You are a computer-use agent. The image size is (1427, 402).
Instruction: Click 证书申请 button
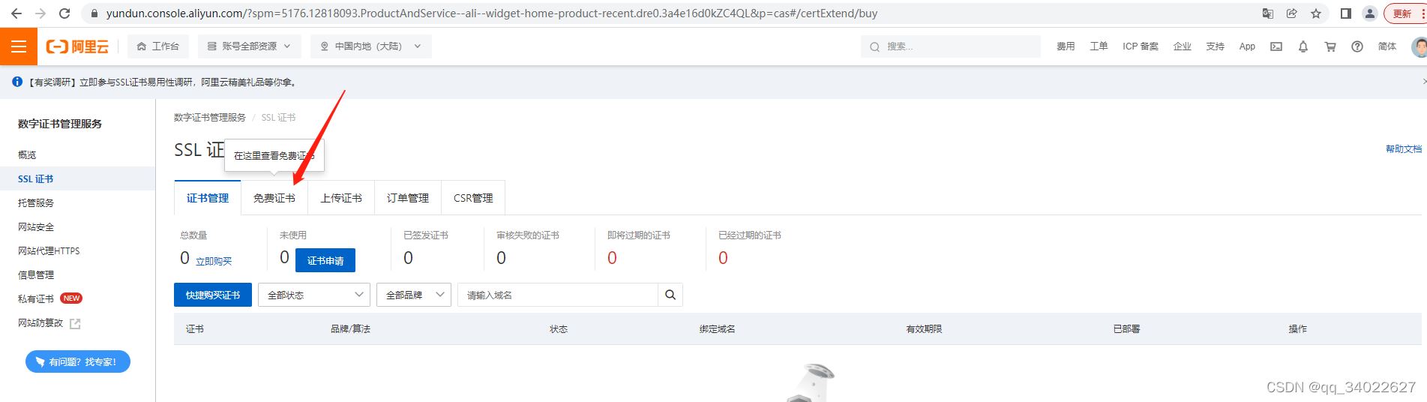click(x=325, y=260)
